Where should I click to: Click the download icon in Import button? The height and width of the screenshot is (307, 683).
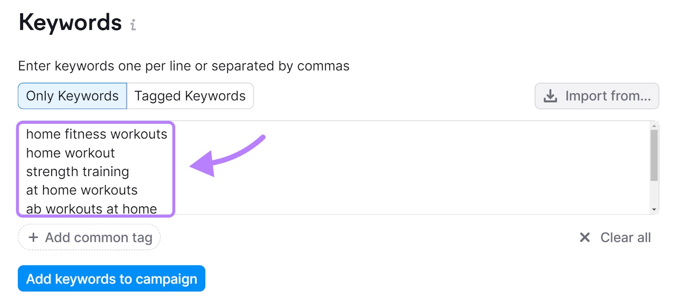(550, 96)
